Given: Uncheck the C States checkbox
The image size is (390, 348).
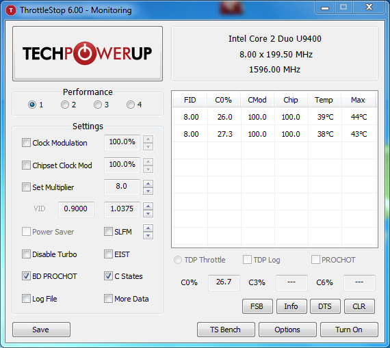Looking at the screenshot, I should (x=108, y=276).
